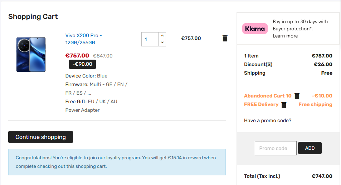
Task: Decrease quantity with the down arrow
Action: (x=162, y=42)
